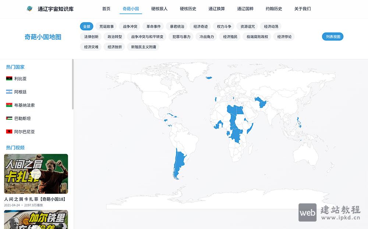Filter by 经济奇迹 tag
The image size is (368, 229).
coord(201,26)
